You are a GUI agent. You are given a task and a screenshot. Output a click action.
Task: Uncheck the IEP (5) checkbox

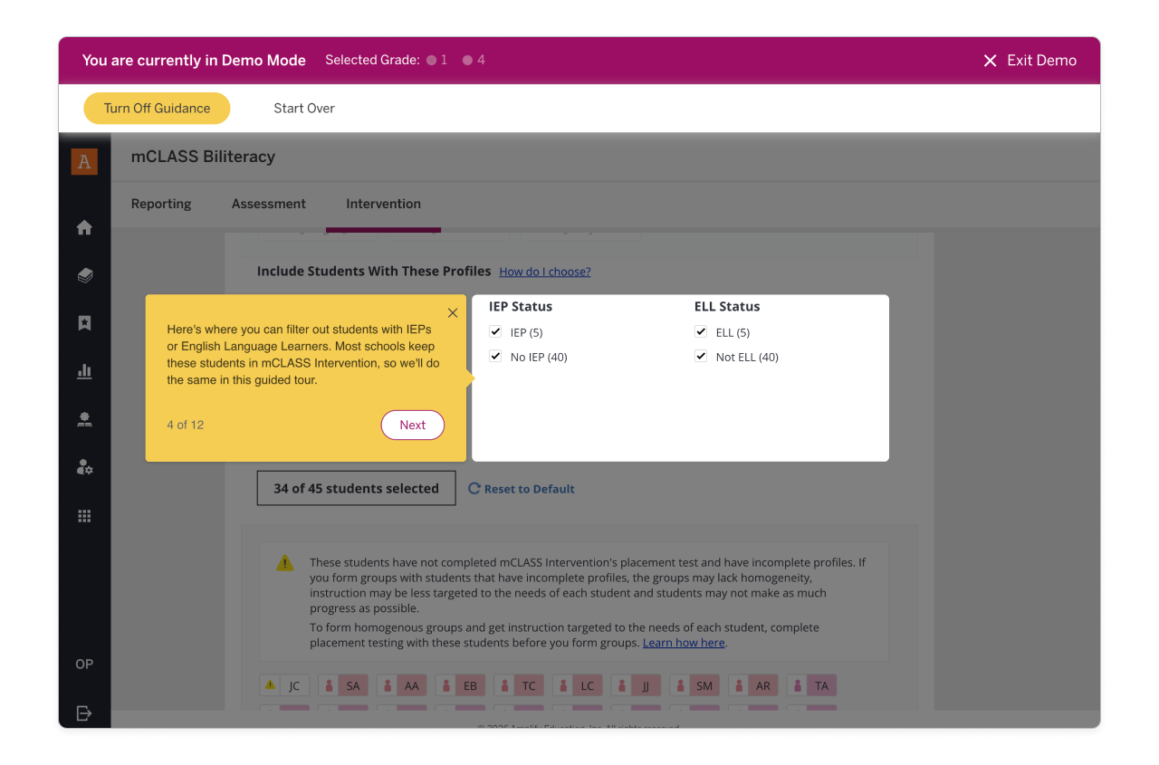(495, 332)
